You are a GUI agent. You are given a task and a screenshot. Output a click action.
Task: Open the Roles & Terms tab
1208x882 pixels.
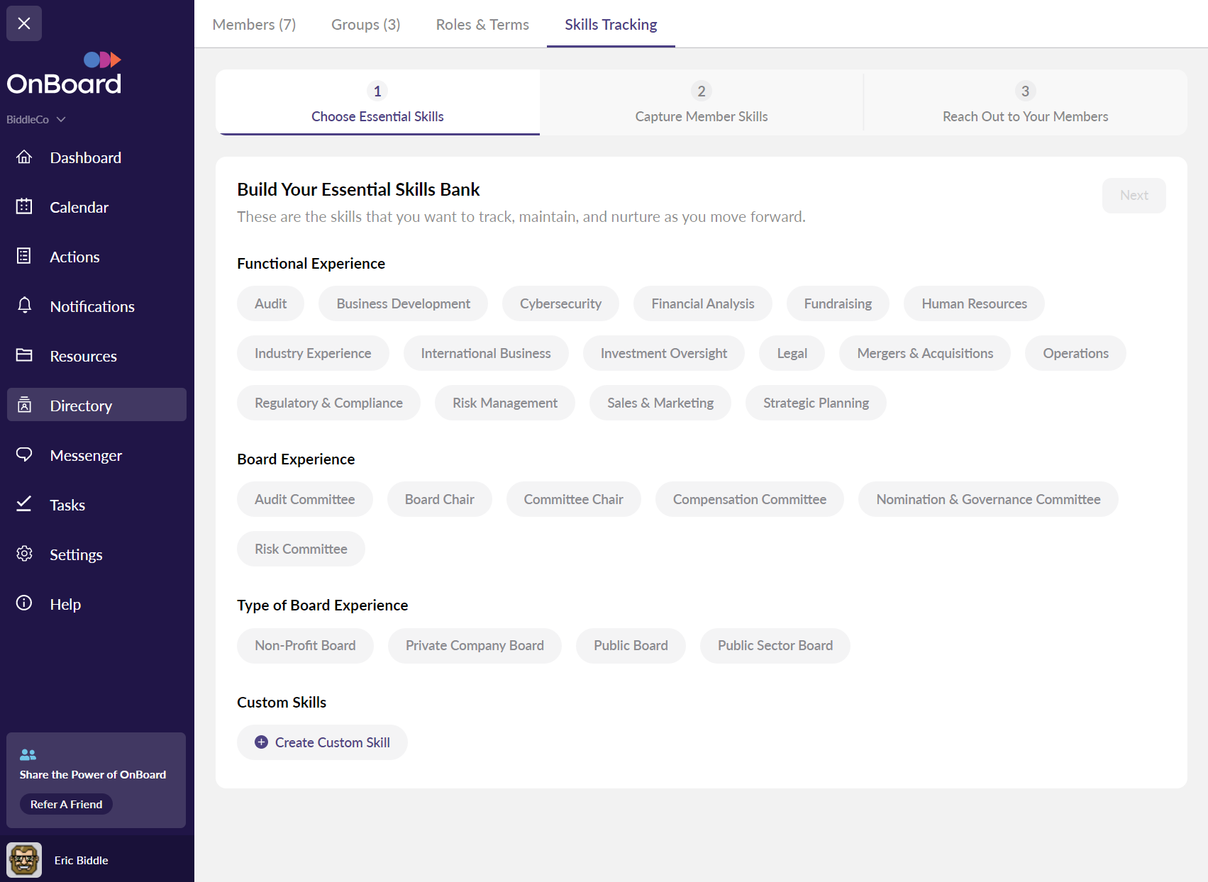(482, 24)
